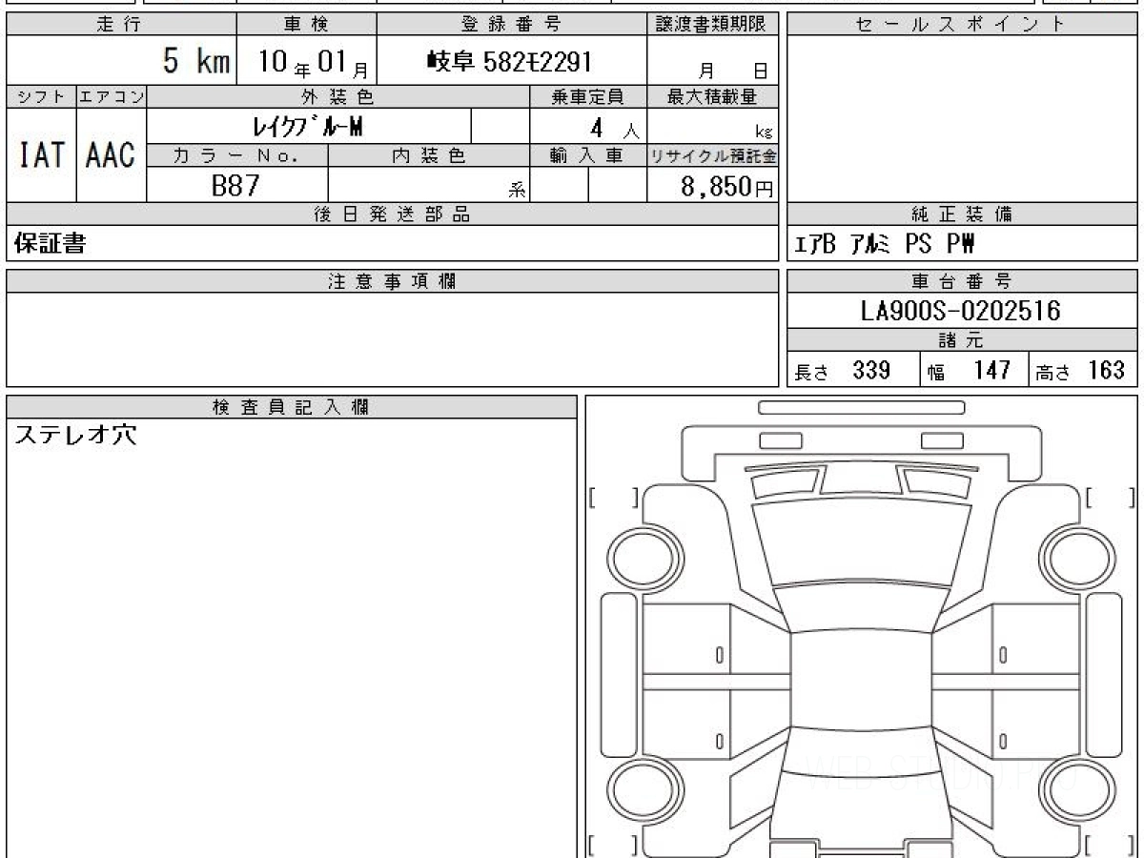Click the 車検 header cell
The height and width of the screenshot is (858, 1144).
[306, 25]
